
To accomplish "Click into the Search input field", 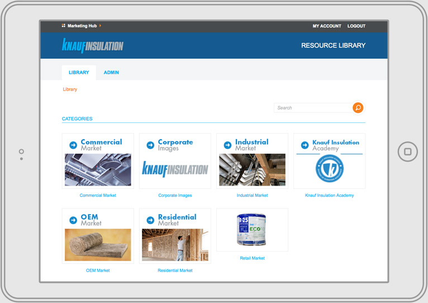I will coord(313,108).
